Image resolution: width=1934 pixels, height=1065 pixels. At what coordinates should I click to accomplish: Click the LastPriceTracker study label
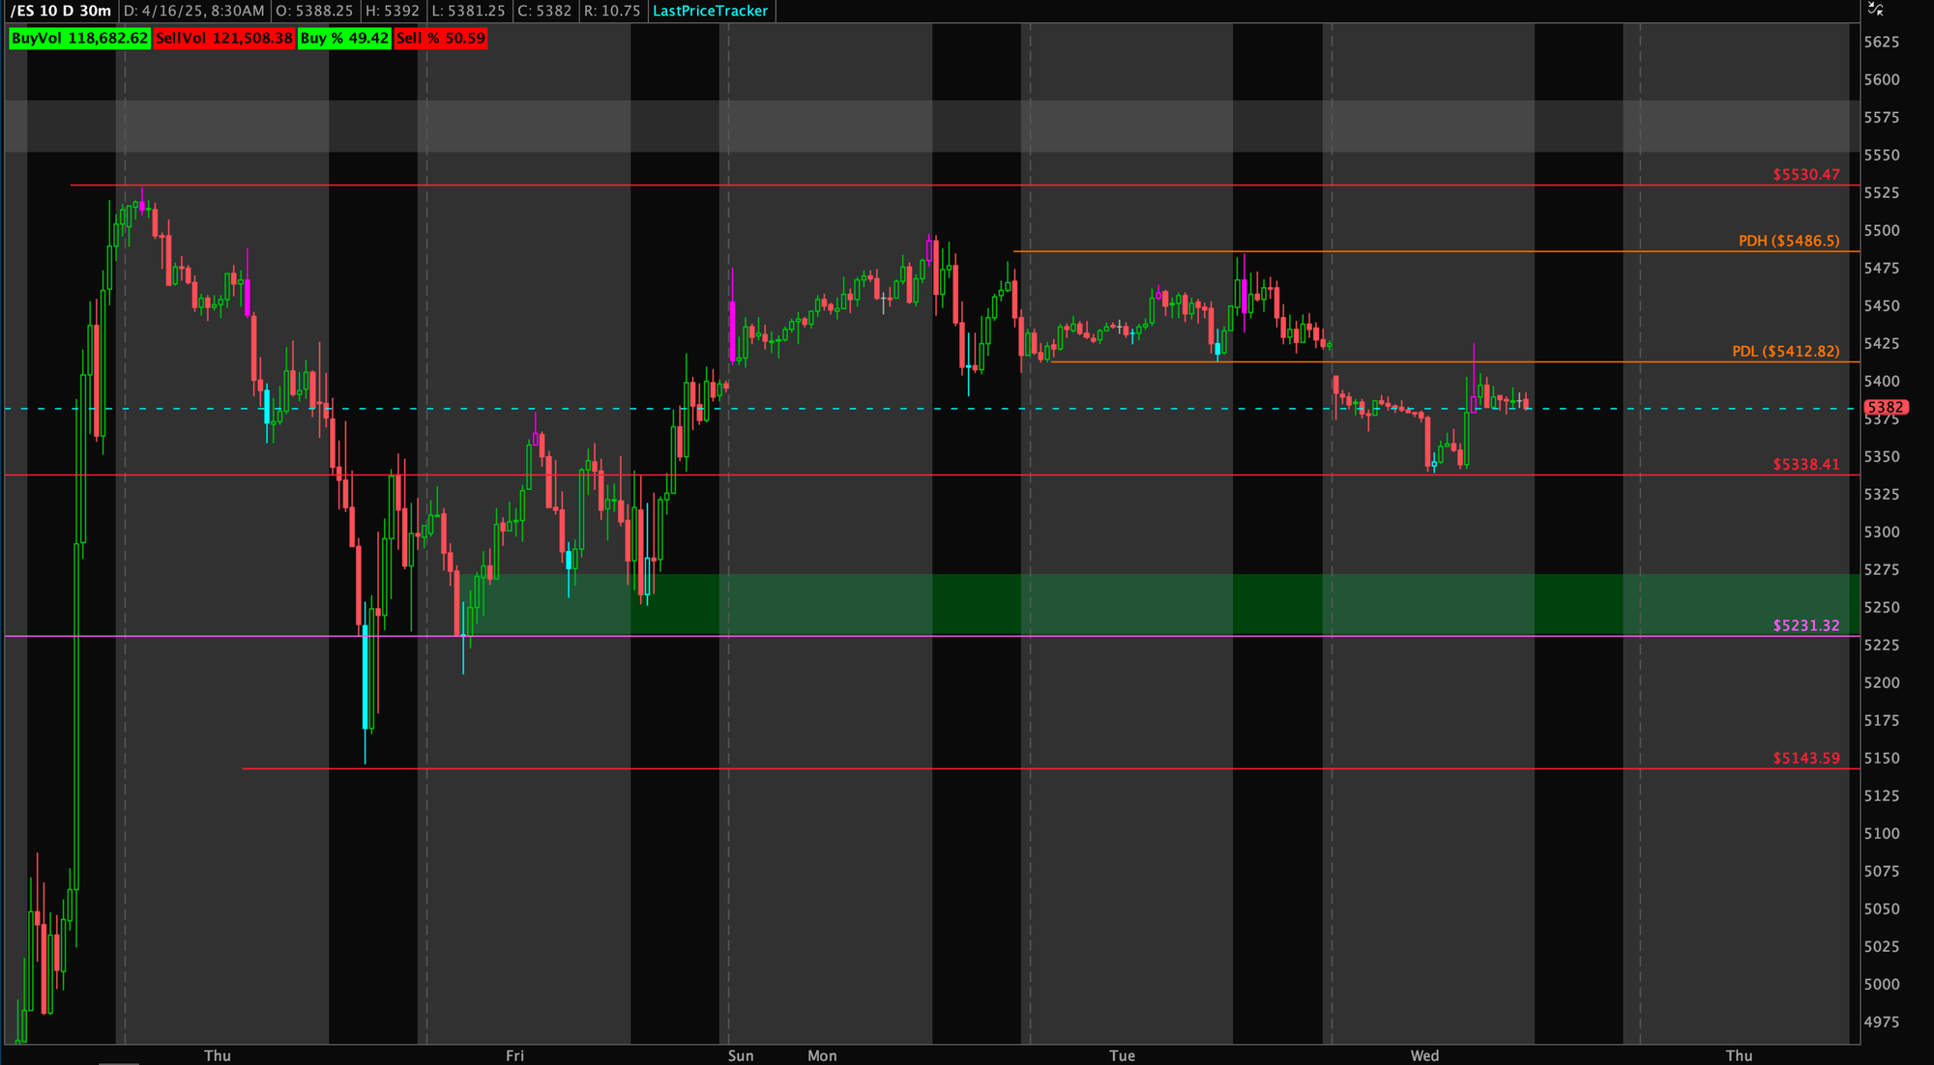(x=710, y=11)
